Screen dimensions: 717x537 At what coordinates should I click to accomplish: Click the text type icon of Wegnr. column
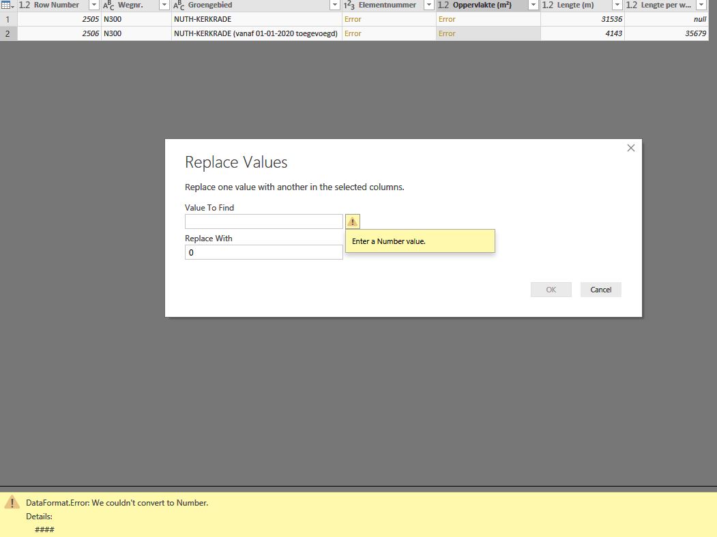(x=108, y=5)
